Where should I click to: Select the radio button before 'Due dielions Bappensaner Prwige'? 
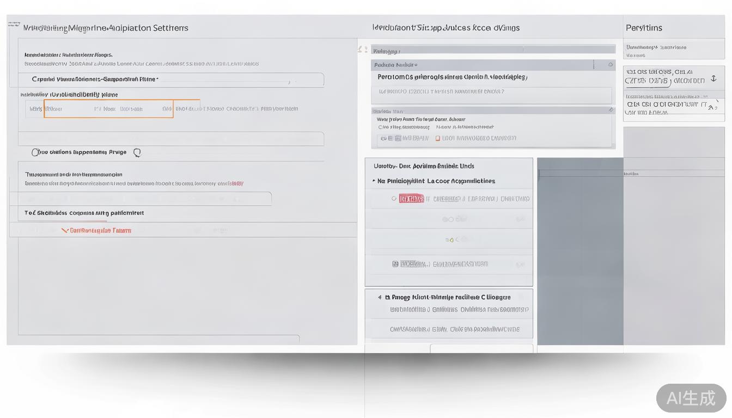[36, 152]
